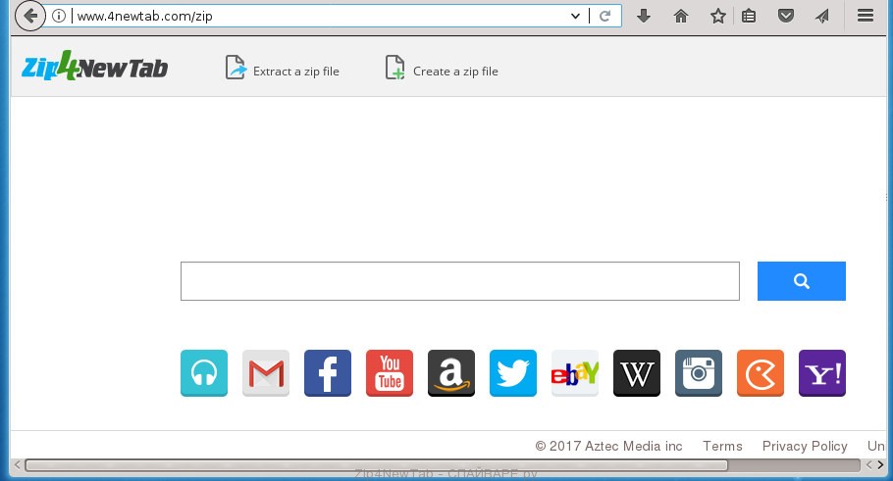Click the scrollbar right arrow
Image resolution: width=893 pixels, height=481 pixels.
coord(880,465)
